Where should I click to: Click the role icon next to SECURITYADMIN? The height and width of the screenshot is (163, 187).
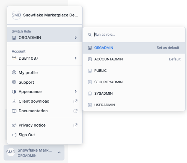tap(90, 82)
